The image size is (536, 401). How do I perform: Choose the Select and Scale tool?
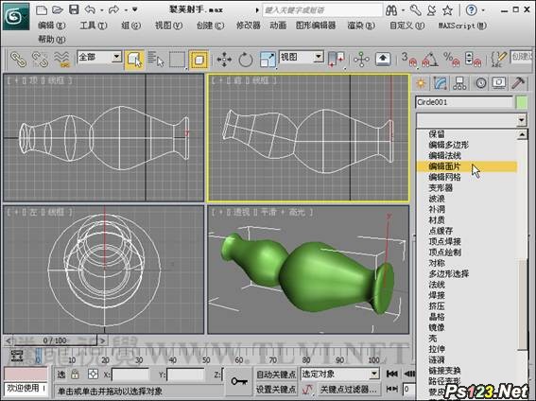pos(268,60)
